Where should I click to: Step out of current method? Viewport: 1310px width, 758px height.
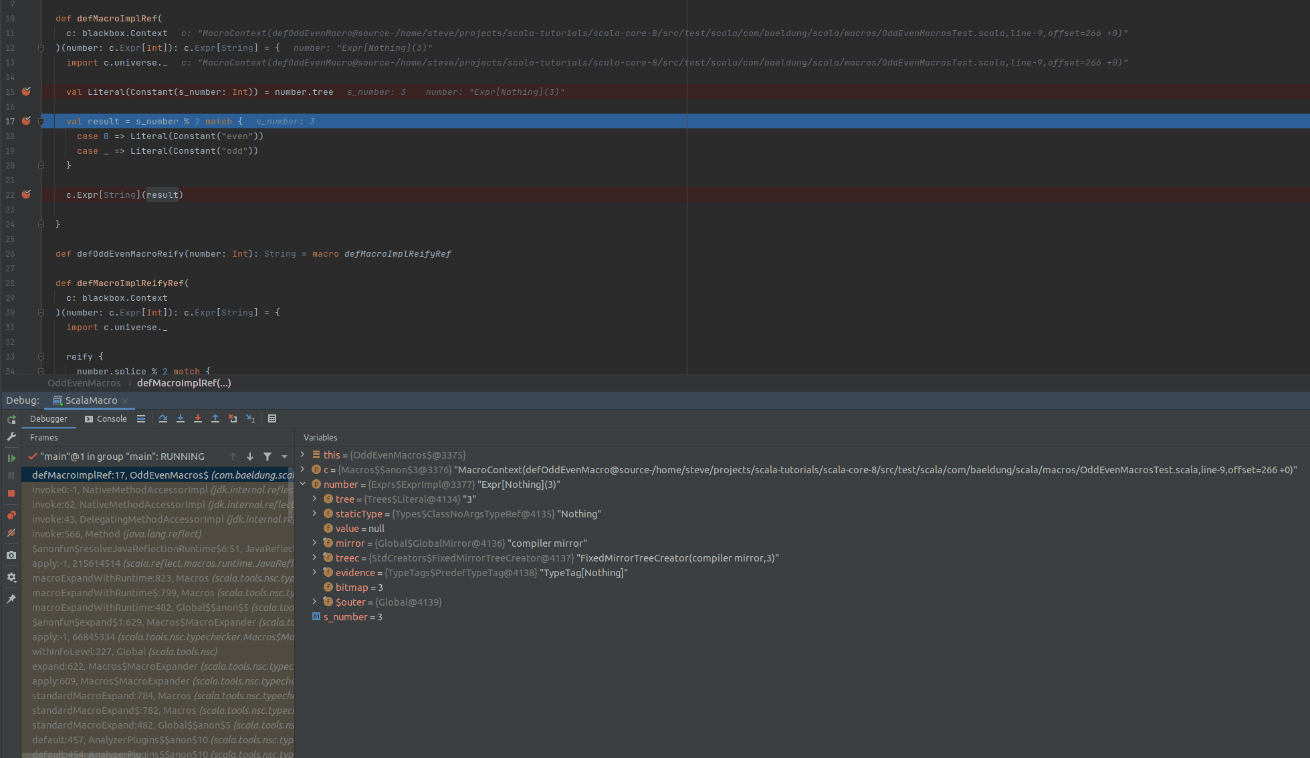click(x=215, y=418)
